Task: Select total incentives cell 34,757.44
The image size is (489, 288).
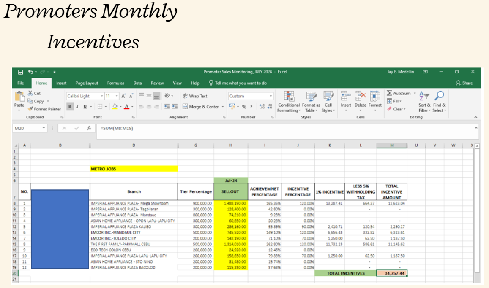Action: pos(392,273)
